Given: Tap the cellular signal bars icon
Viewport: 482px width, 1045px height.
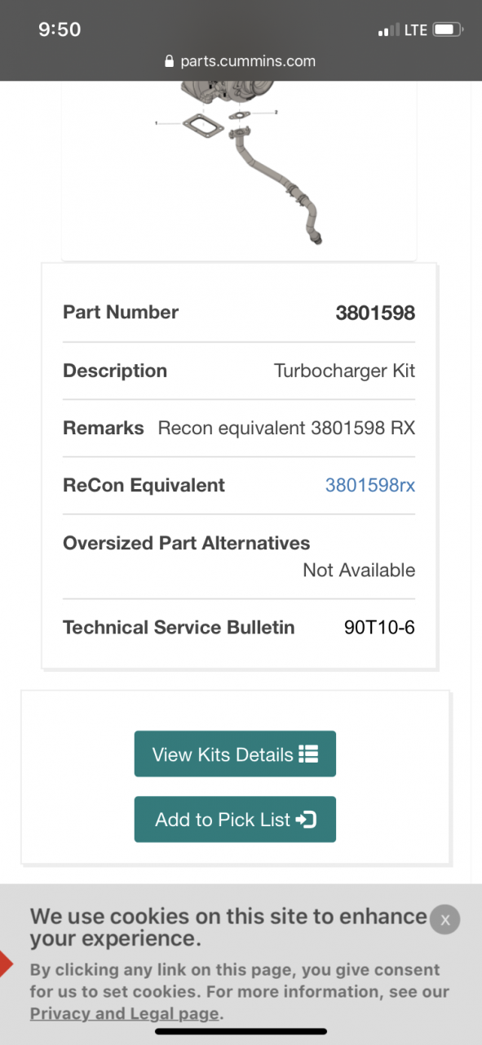Looking at the screenshot, I should point(389,30).
